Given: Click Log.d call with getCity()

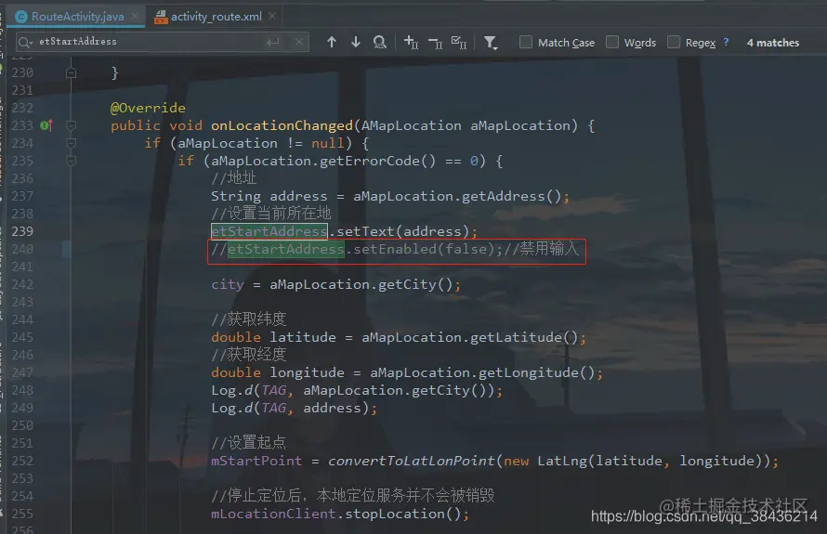Looking at the screenshot, I should click(x=357, y=391).
